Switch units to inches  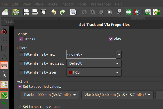click(4, 57)
